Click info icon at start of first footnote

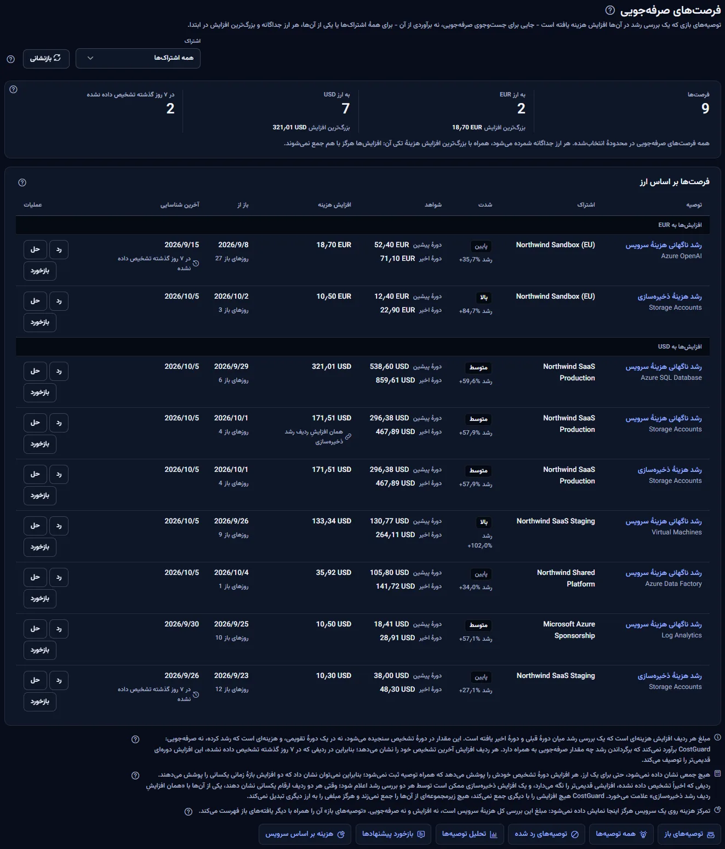tap(717, 738)
